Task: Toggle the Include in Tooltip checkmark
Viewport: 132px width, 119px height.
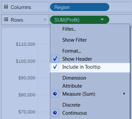Action: pyautogui.click(x=55, y=67)
